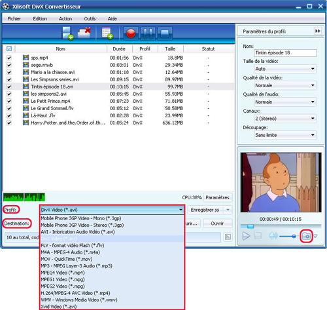The width and height of the screenshot is (327, 310).
Task: Click the Remove file icon with red X
Action: pyautogui.click(x=84, y=33)
